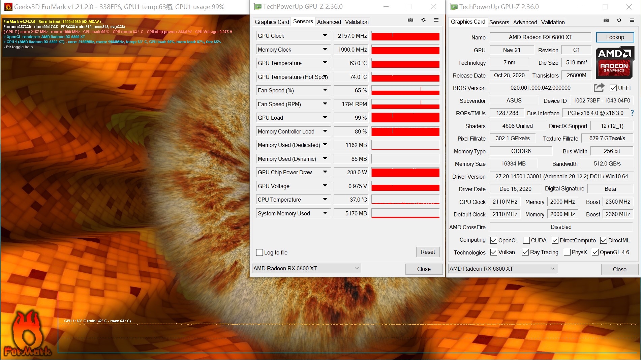Click the BIOS Version value field
Viewport: 641px width, 360px height.
[540, 88]
